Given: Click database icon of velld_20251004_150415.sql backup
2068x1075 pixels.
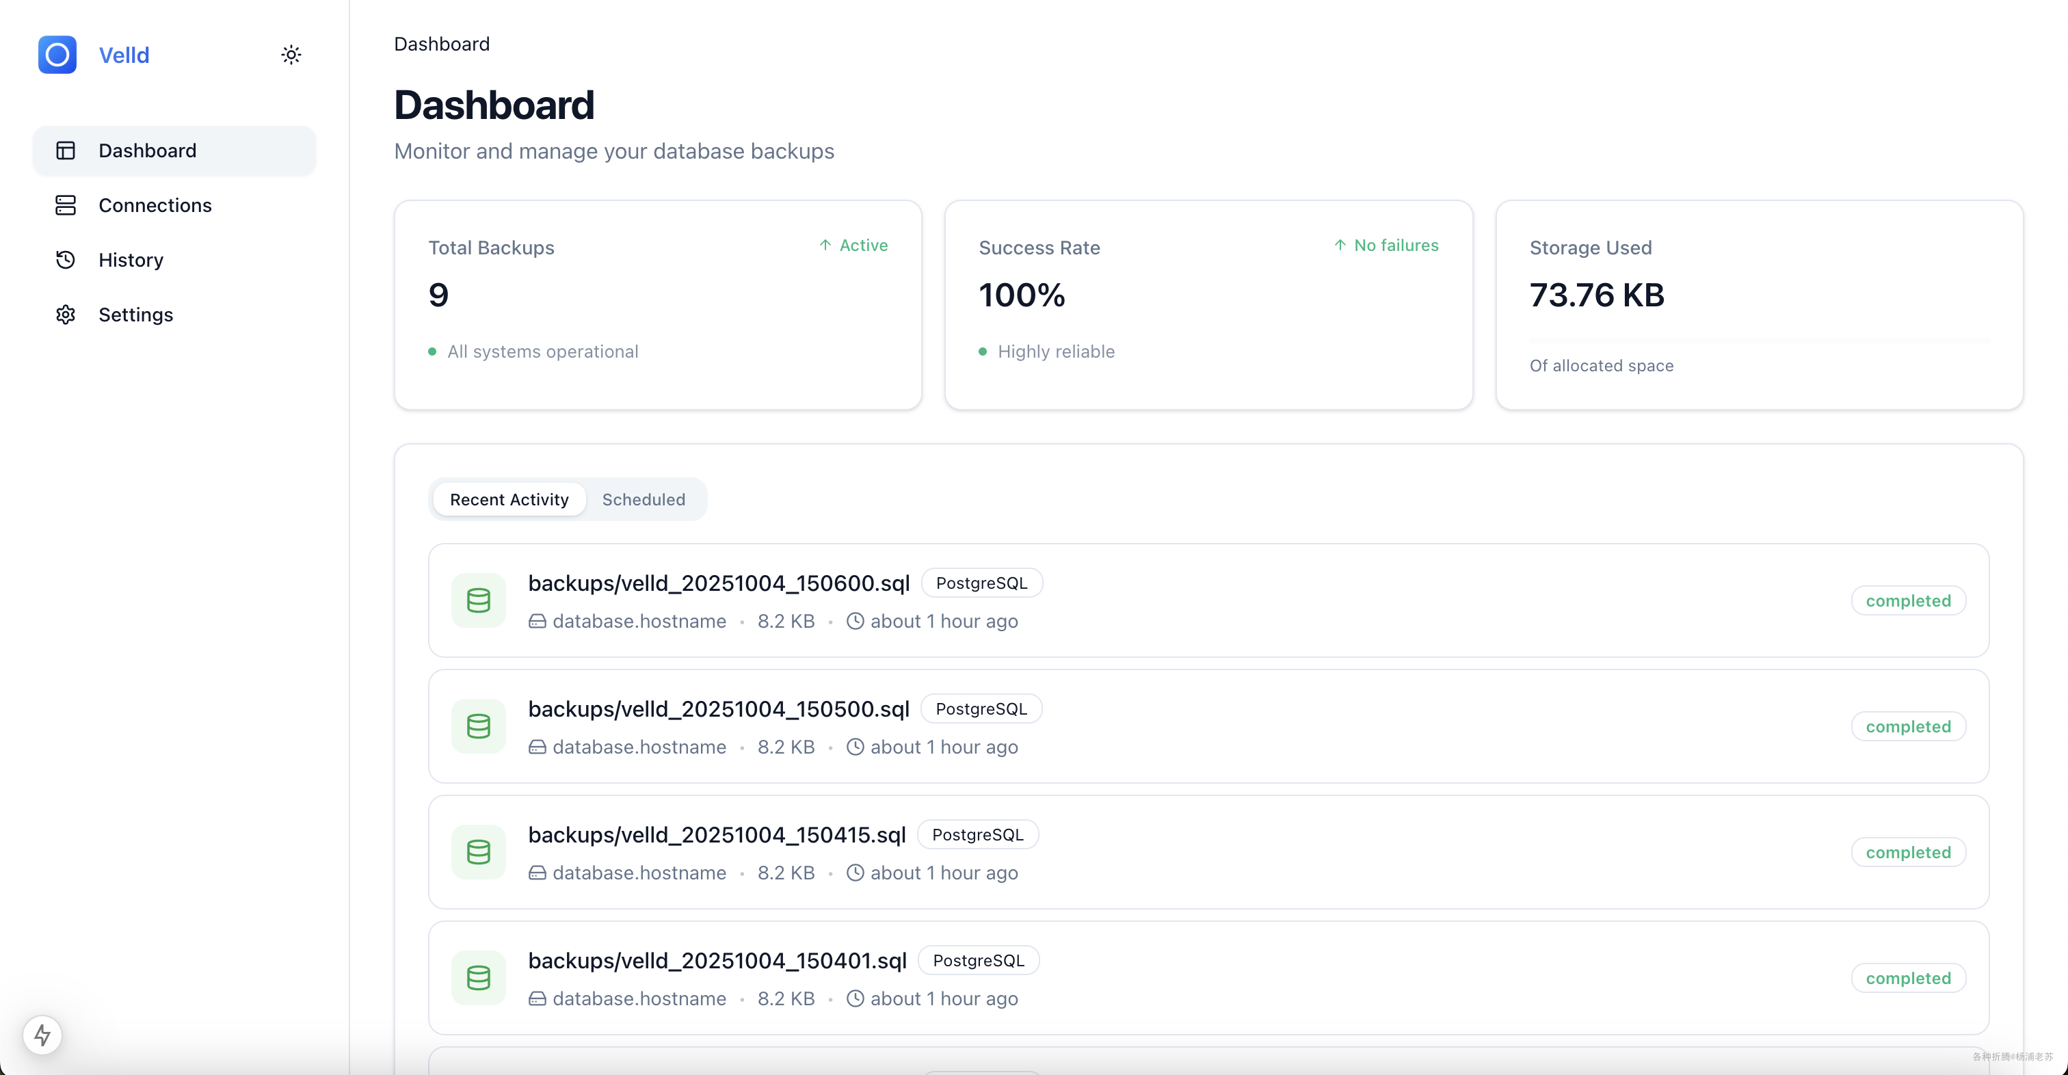Looking at the screenshot, I should (479, 851).
